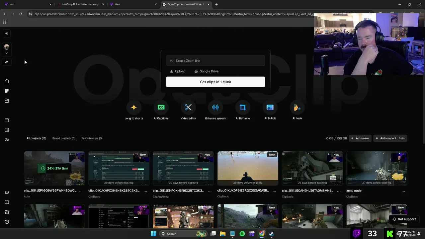Open analytics chart icon in sidebar

[x=7, y=130]
